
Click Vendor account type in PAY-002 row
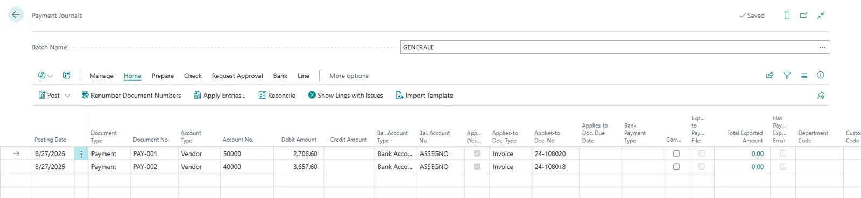[x=199, y=166]
